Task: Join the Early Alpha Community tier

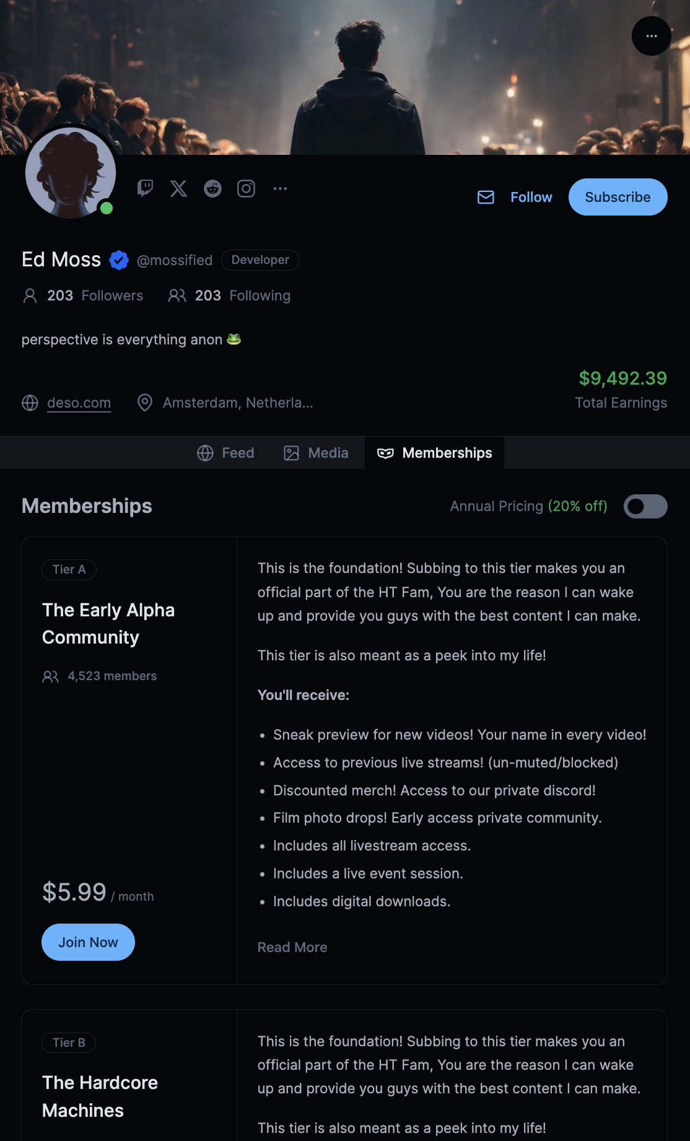Action: click(x=88, y=942)
